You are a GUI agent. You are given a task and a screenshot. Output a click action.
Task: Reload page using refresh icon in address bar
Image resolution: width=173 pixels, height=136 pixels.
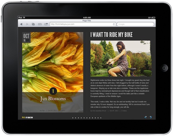click(x=114, y=24)
